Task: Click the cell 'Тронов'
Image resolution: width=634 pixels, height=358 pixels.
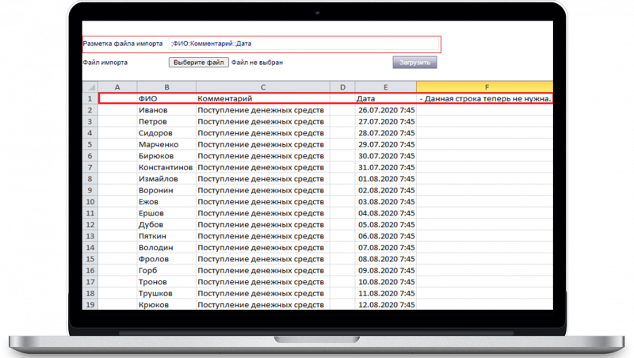Action: pos(166,282)
